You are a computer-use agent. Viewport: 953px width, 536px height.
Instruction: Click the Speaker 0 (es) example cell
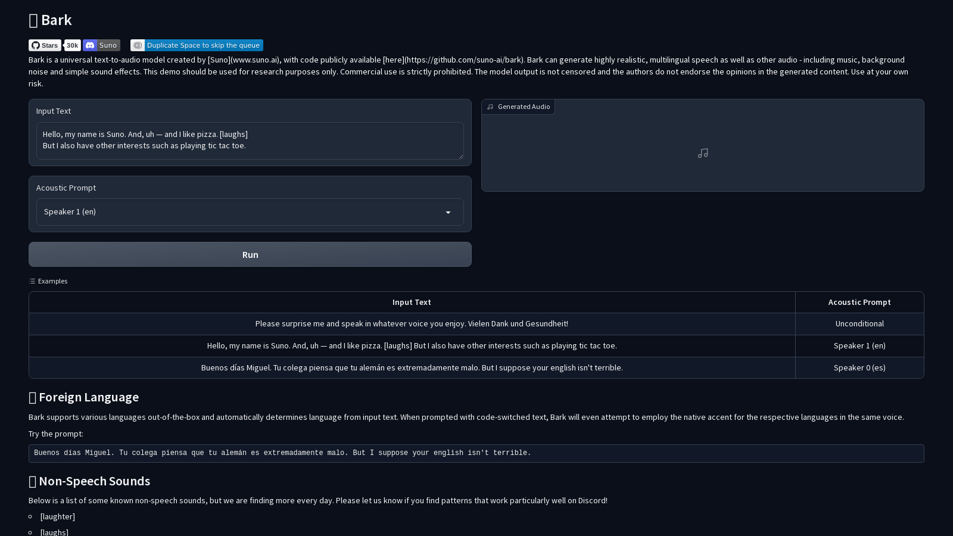[x=859, y=368]
